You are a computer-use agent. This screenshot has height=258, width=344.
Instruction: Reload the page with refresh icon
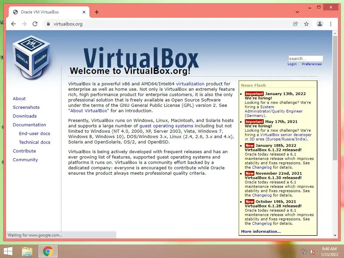[x=35, y=24]
